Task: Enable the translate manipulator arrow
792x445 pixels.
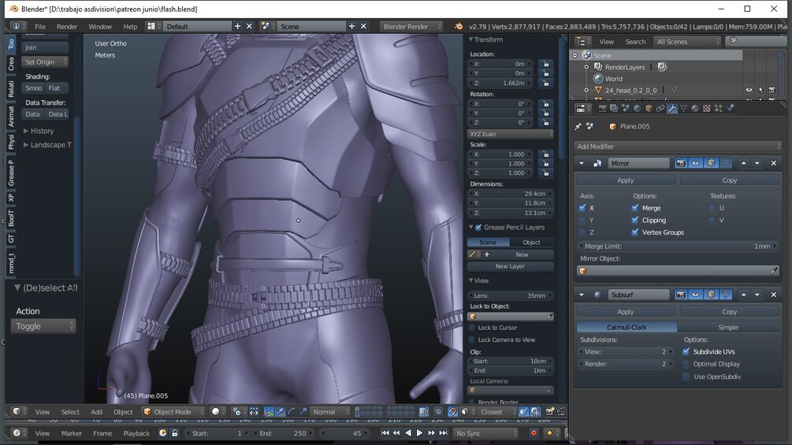Action: 281,412
